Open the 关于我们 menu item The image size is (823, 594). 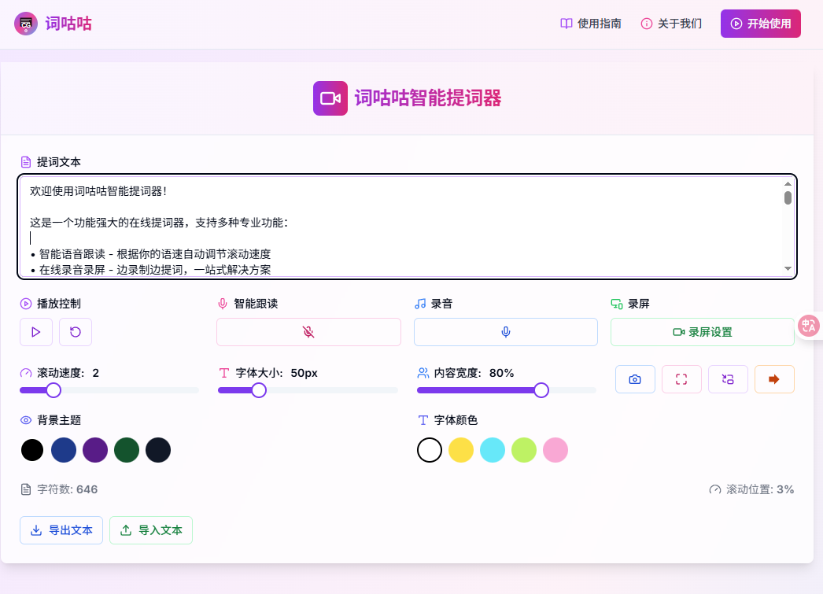tap(671, 24)
